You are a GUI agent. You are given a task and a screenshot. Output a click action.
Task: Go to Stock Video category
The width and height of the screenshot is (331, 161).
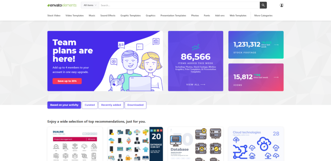[54, 16]
